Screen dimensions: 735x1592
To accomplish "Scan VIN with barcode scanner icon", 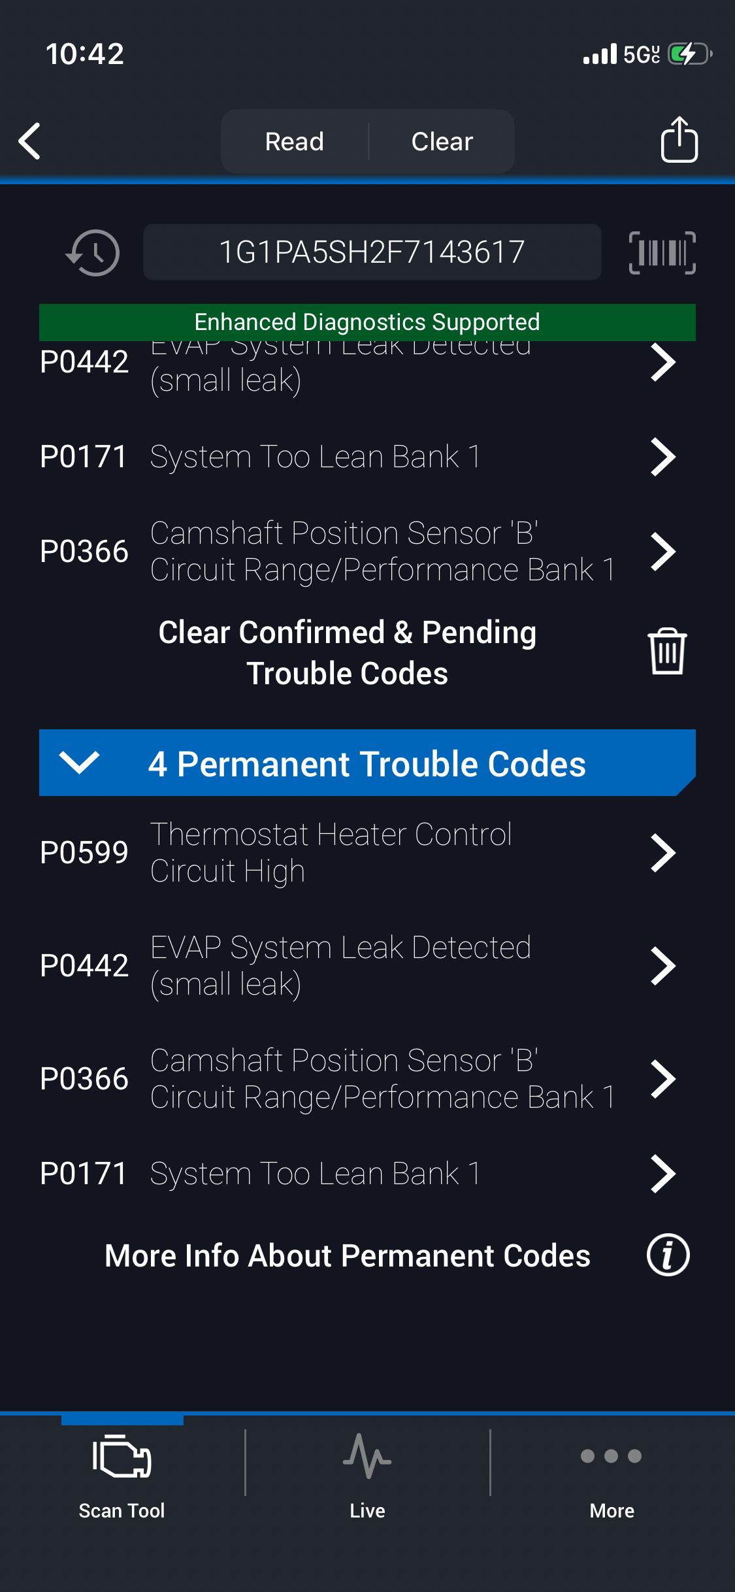I will tap(662, 253).
